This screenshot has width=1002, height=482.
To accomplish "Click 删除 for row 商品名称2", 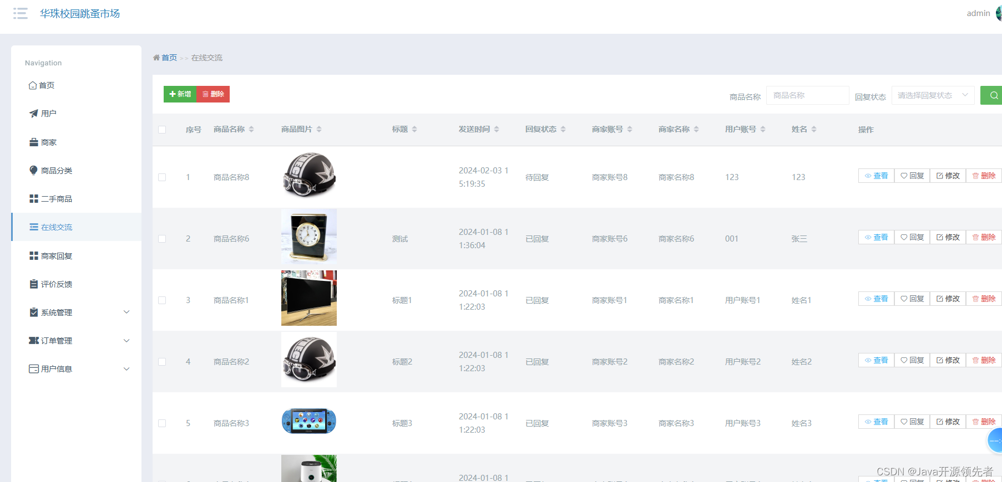I will (x=984, y=360).
